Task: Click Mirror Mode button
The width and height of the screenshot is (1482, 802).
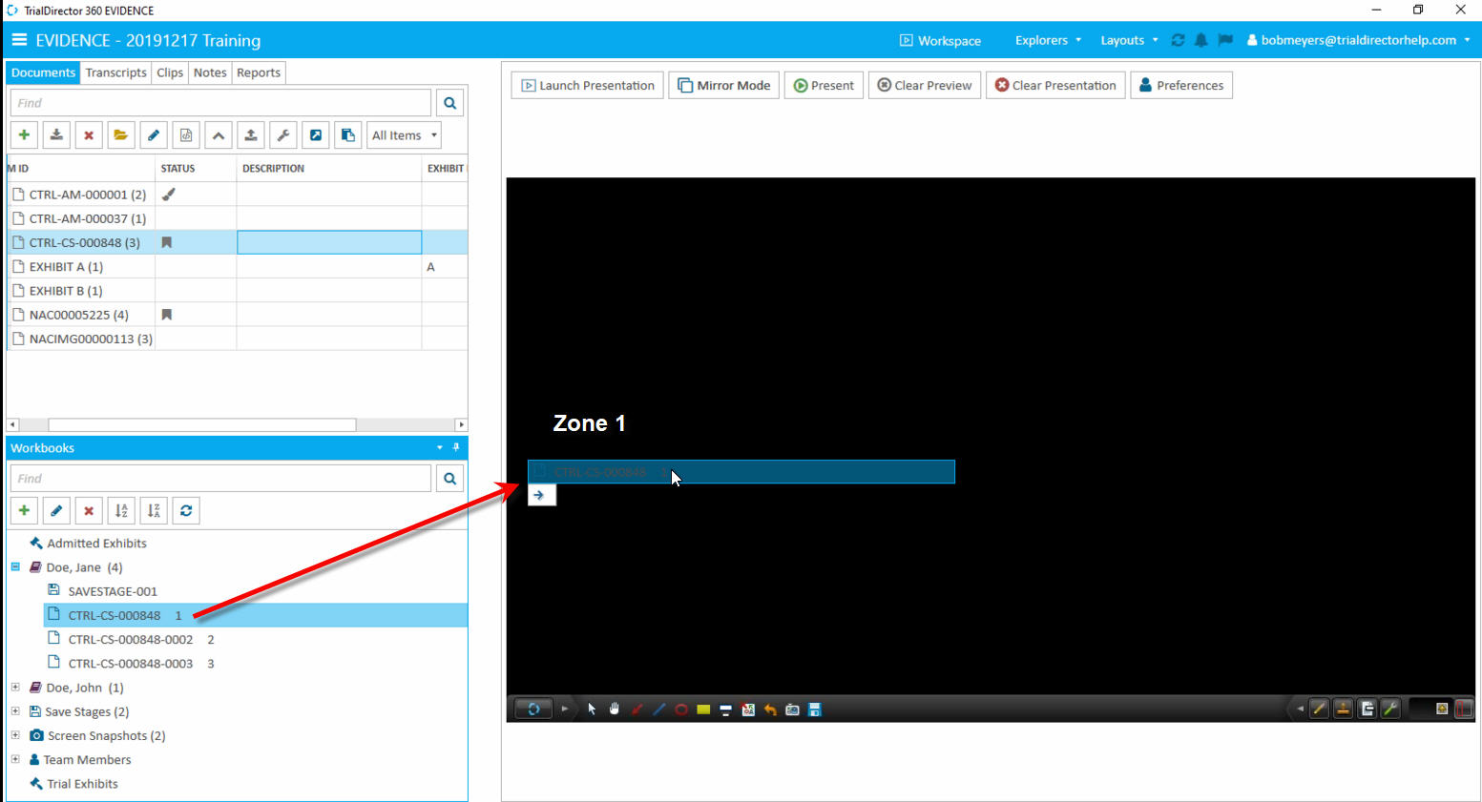Action: pos(724,85)
